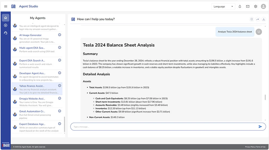The image size is (269, 150).
Task: Open the mail inbox icon
Action: pyautogui.click(x=248, y=6)
